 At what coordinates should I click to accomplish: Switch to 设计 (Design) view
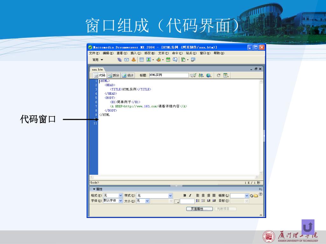pos(128,75)
